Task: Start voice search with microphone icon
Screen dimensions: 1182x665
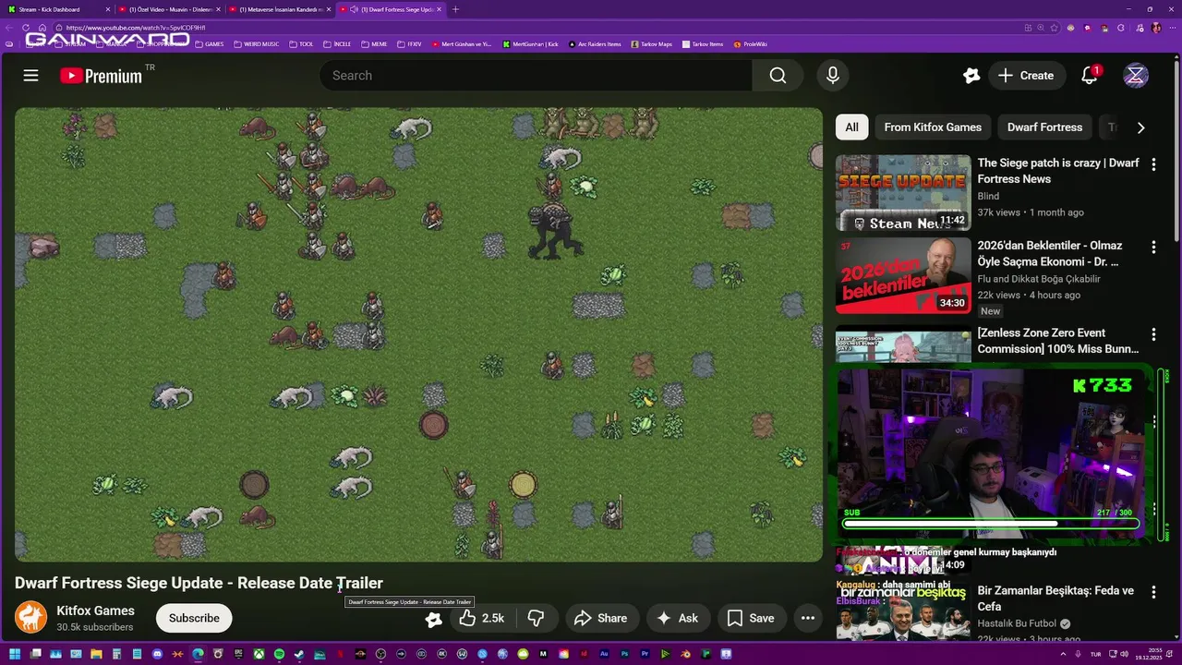Action: (x=833, y=76)
